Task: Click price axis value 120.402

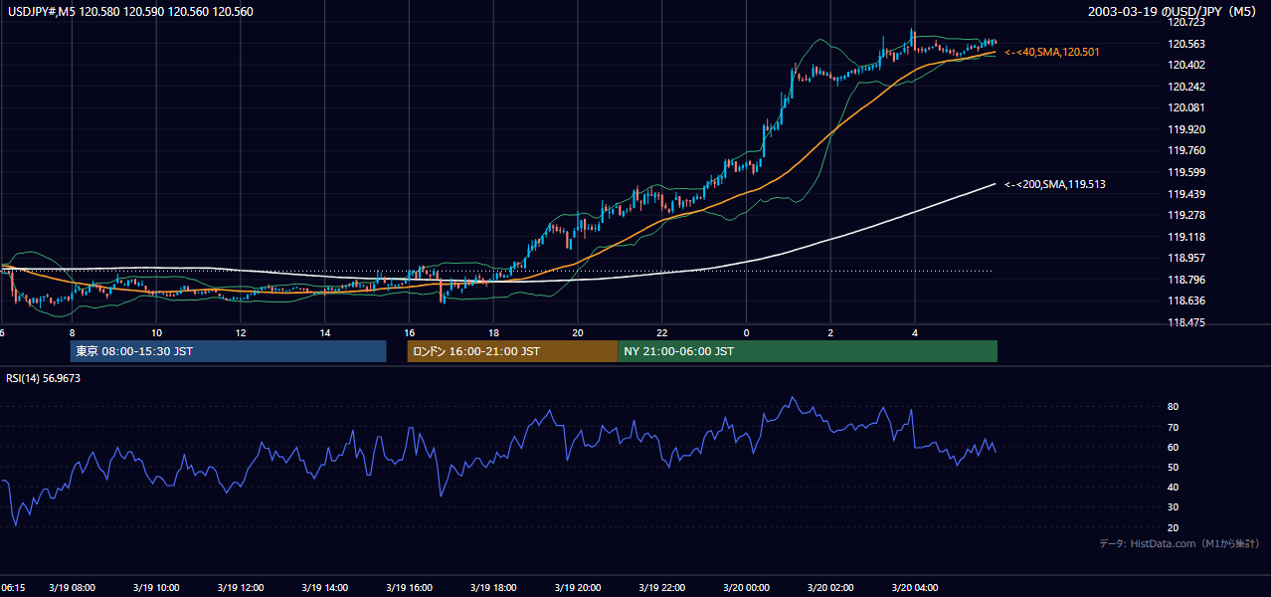Action: tap(1187, 65)
